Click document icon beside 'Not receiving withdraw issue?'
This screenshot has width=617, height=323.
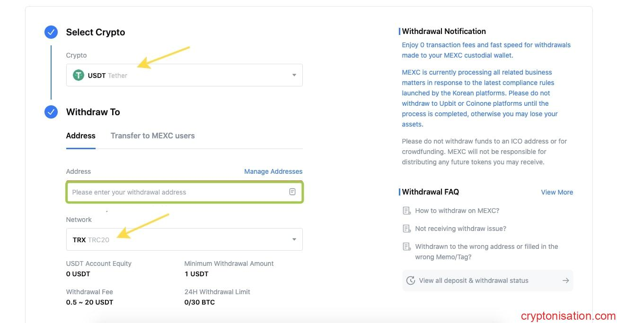tap(406, 229)
